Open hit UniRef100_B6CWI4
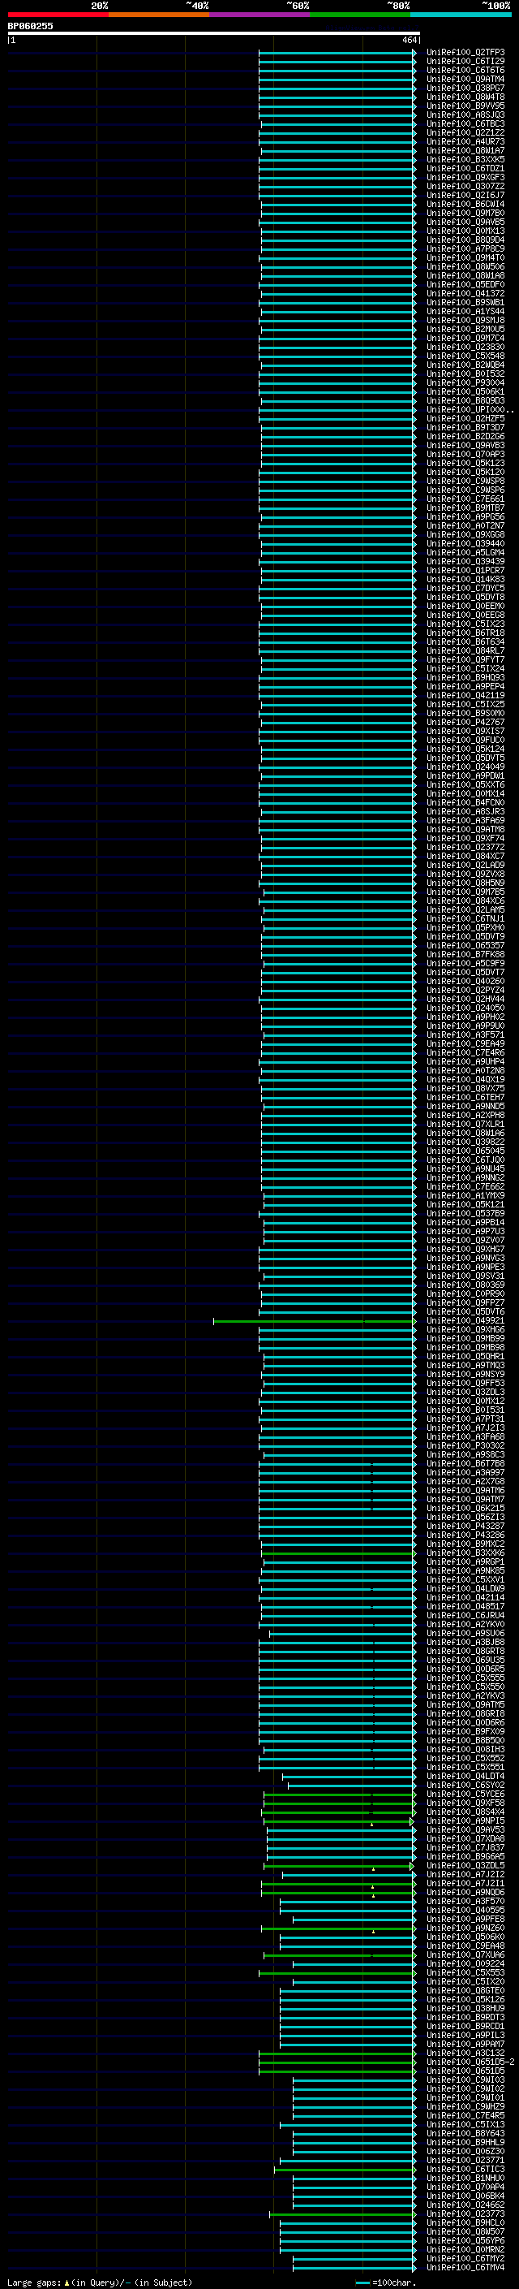 coord(465,205)
